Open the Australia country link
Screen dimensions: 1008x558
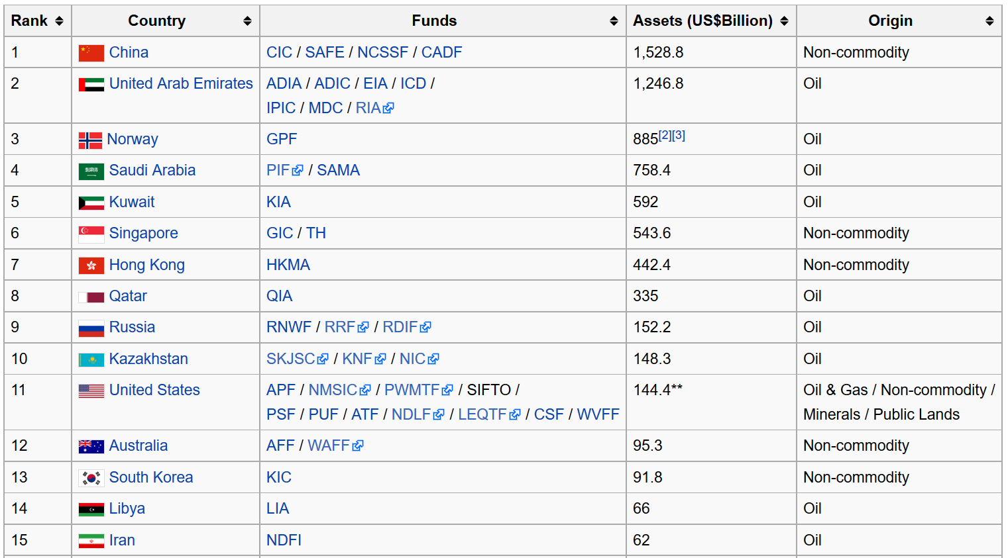139,445
